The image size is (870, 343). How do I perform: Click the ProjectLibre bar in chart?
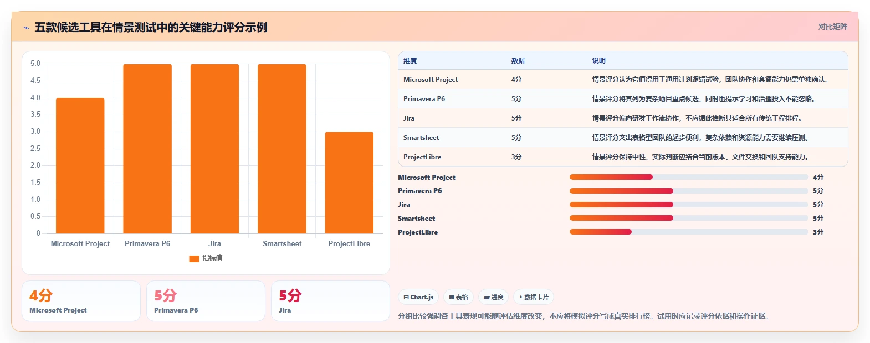pos(349,183)
